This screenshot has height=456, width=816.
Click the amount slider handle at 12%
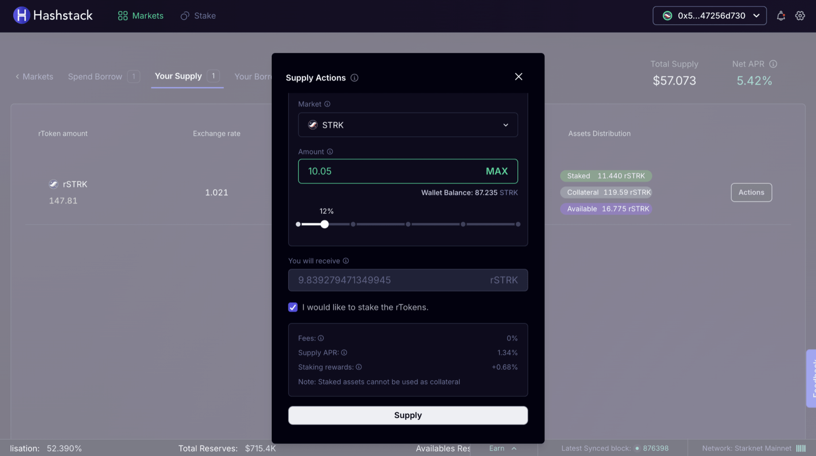click(324, 225)
